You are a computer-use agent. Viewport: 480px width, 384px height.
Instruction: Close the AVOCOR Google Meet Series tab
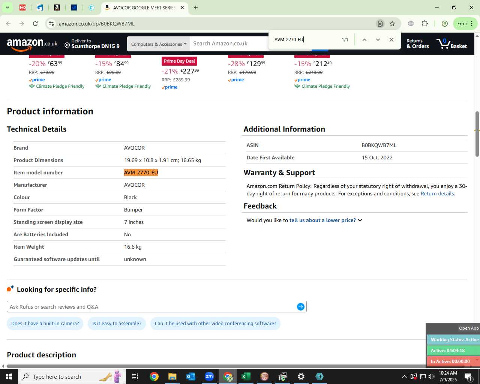point(182,7)
